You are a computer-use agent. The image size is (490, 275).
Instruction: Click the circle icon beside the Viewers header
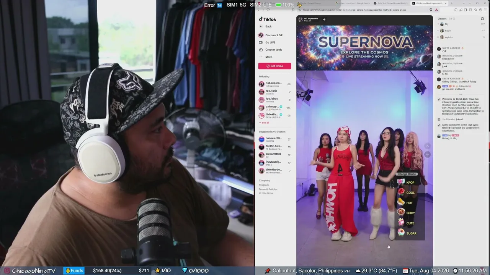482,19
